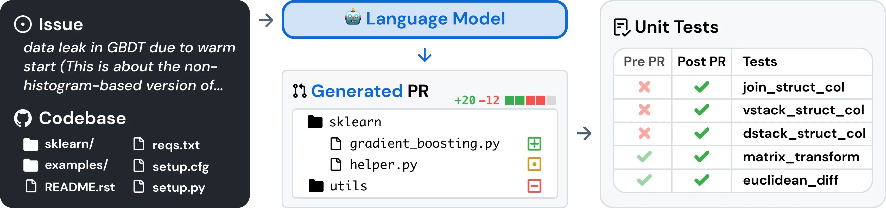886x208 pixels.
Task: Click the orange modified icon for helper.py
Action: [x=534, y=164]
